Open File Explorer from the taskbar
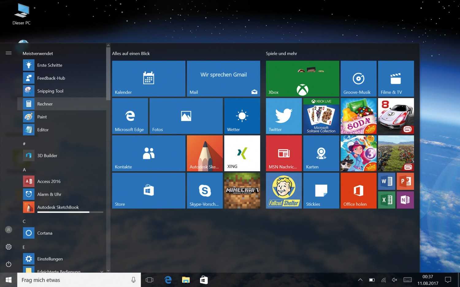Image resolution: width=460 pixels, height=287 pixels. coord(186,280)
